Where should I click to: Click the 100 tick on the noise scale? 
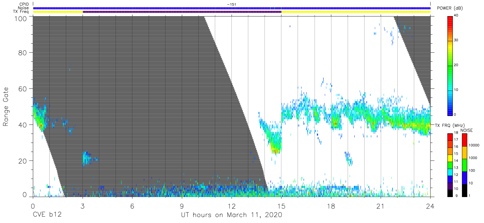[x=472, y=170]
